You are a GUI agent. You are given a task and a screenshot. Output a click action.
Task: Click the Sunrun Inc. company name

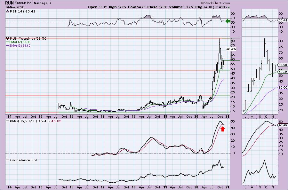coord(24,3)
